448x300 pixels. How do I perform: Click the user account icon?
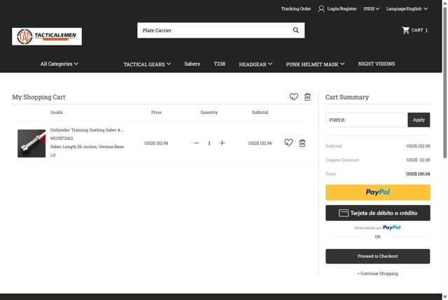click(x=321, y=9)
